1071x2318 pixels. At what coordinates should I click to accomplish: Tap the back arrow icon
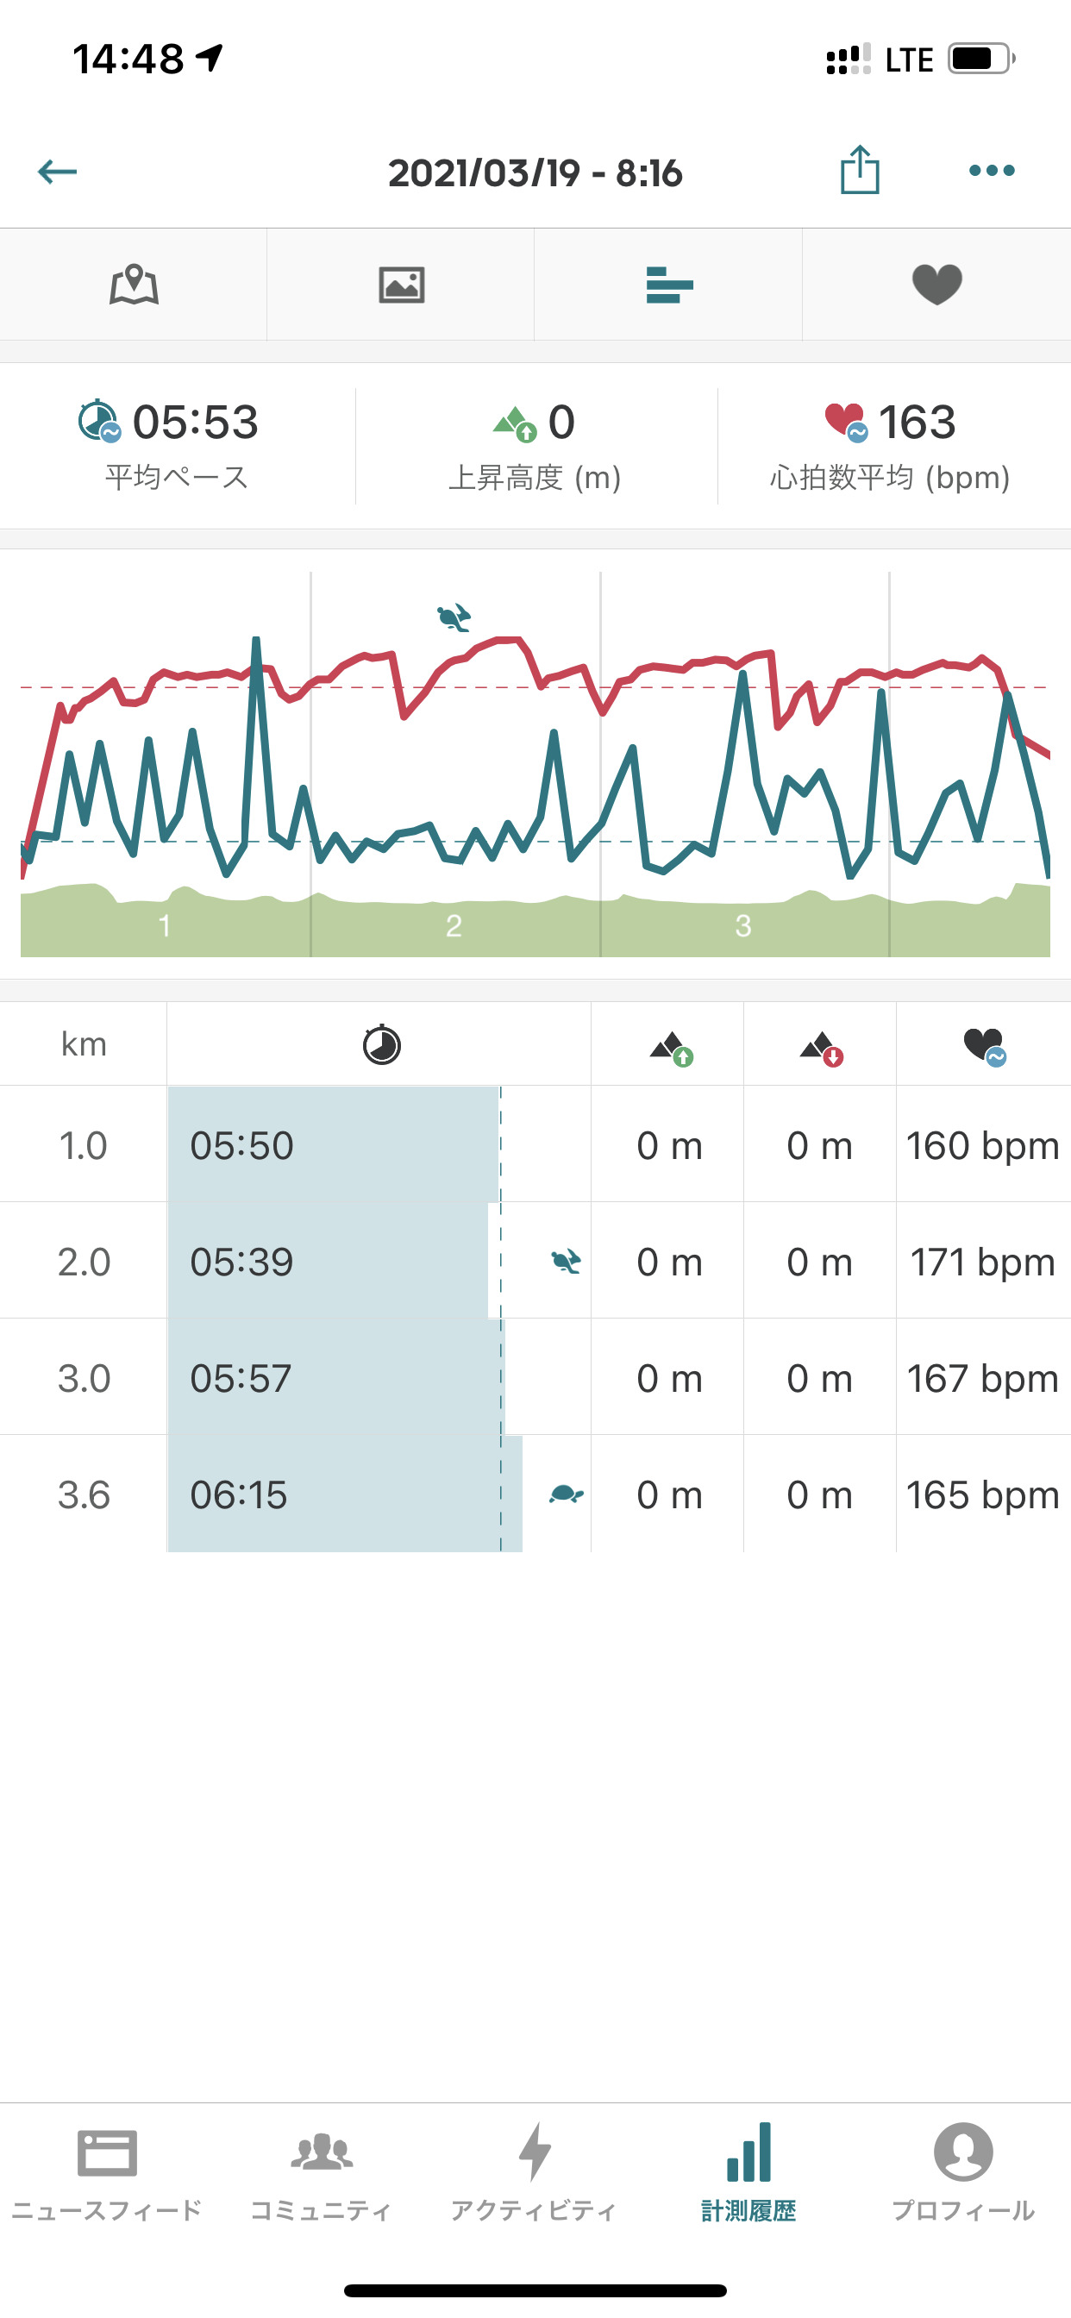point(58,171)
